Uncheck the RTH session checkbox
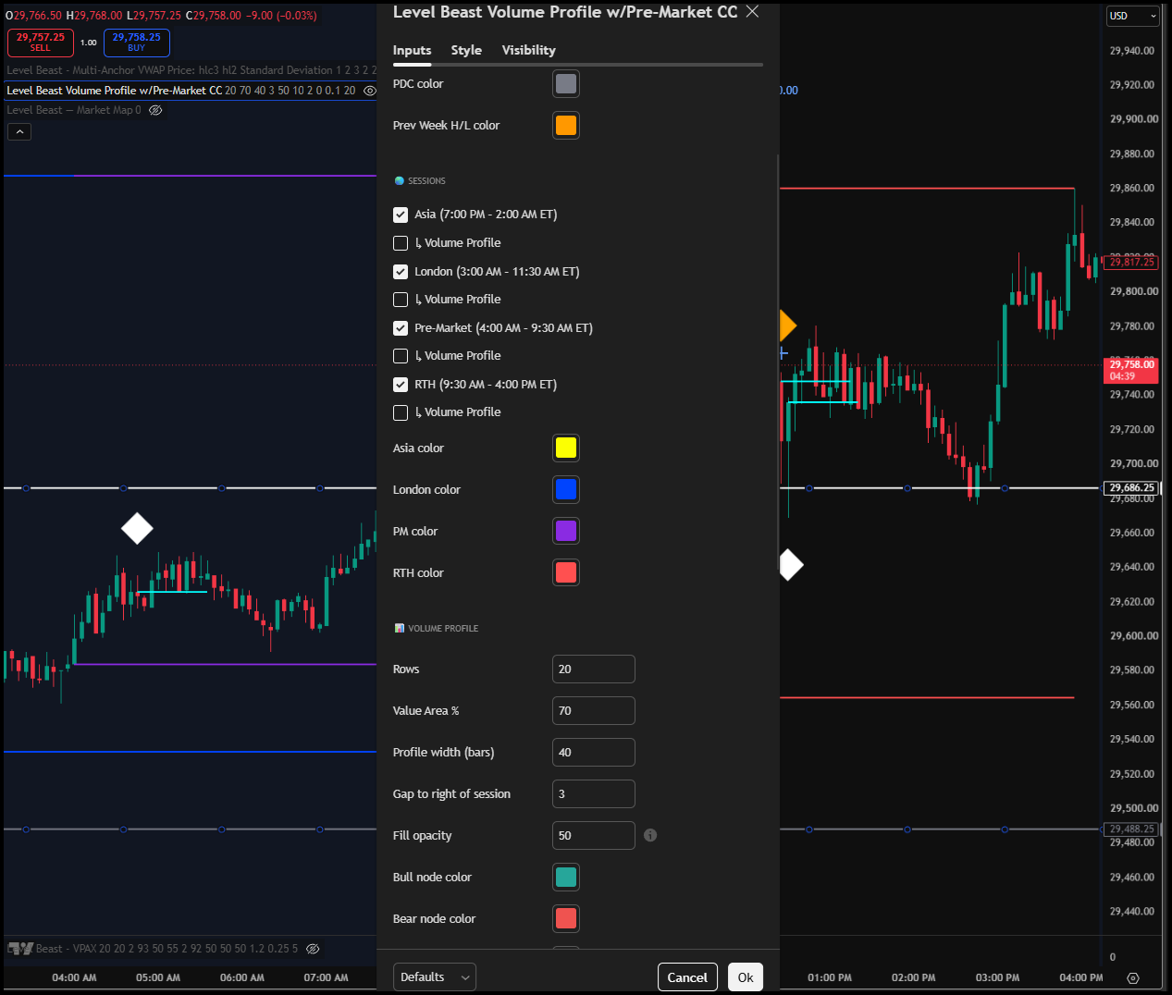This screenshot has height=995, width=1172. point(401,385)
